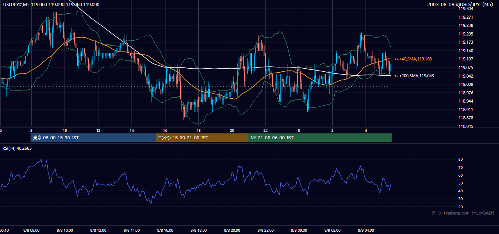Image resolution: width=499 pixels, height=234 pixels.
Task: Click RSI level 20 on the axis
Action: pos(461,207)
